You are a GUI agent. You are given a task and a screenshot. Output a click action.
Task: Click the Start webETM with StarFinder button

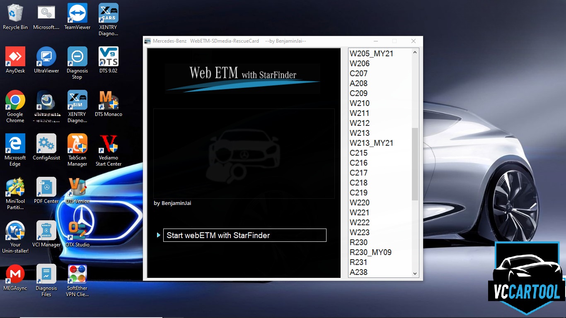click(x=244, y=235)
